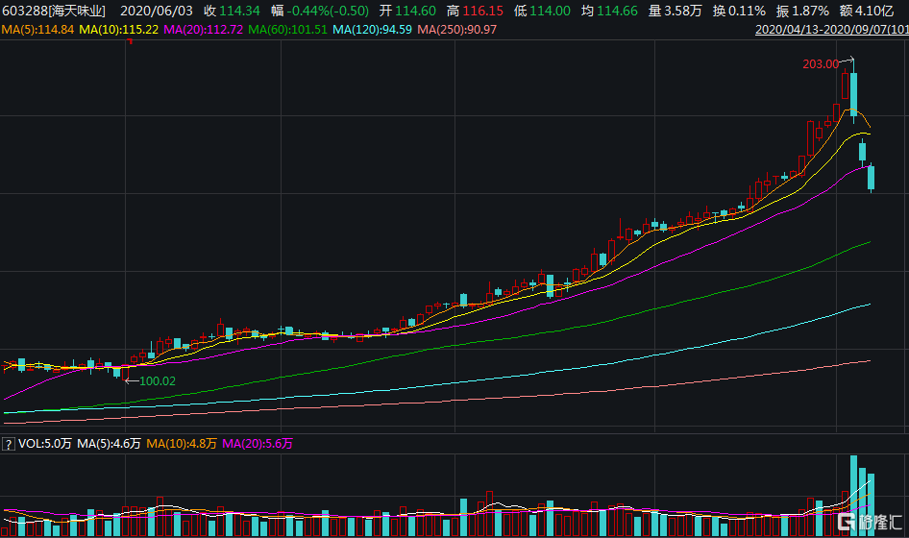
Task: Select the change value 幅 -0.44%(-0.50)
Action: (x=320, y=11)
